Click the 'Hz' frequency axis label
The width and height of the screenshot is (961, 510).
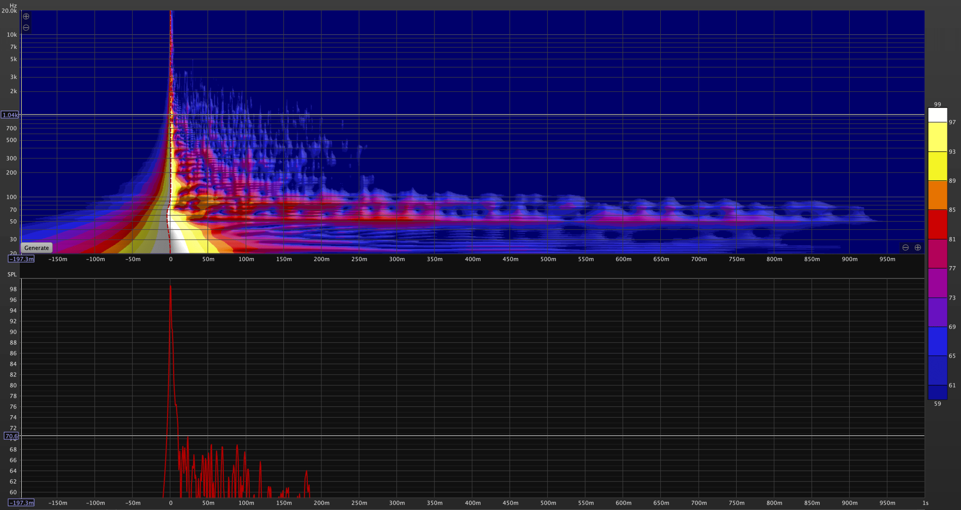(x=13, y=6)
